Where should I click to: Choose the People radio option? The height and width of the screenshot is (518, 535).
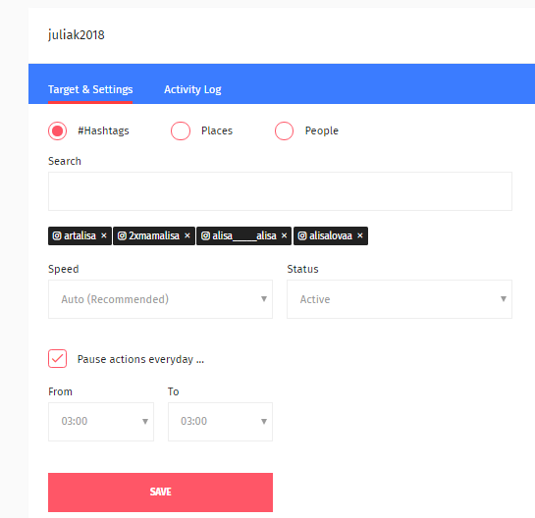point(285,130)
